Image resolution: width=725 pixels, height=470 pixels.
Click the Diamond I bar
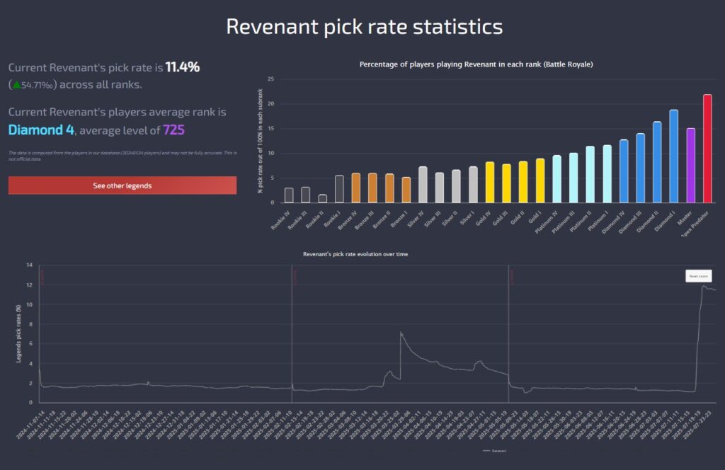674,156
